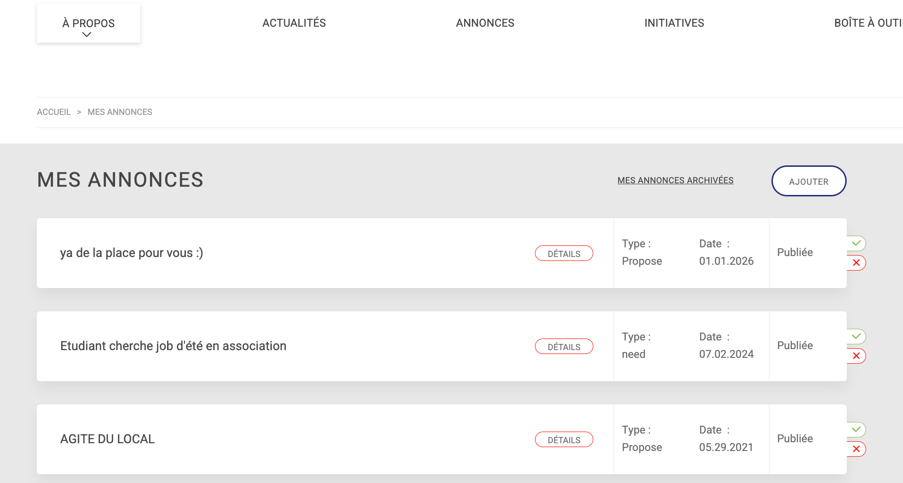Open the BOÎTE À OUTILS menu
903x483 pixels.
coord(868,23)
